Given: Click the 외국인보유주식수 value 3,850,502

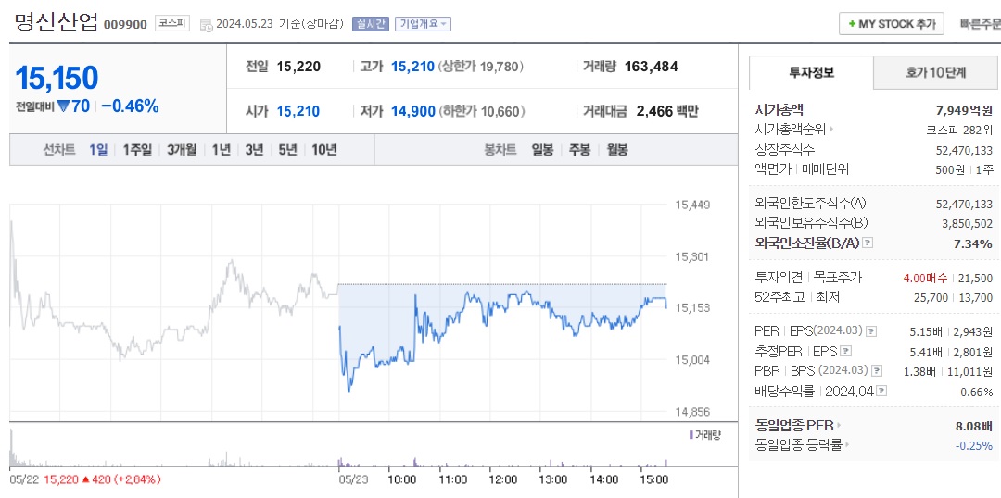Looking at the screenshot, I should coord(967,224).
